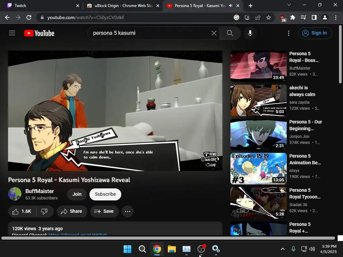Screen dimensions: 343x257
Task: Bookmark this page with the star icon
Action: (x=269, y=17)
